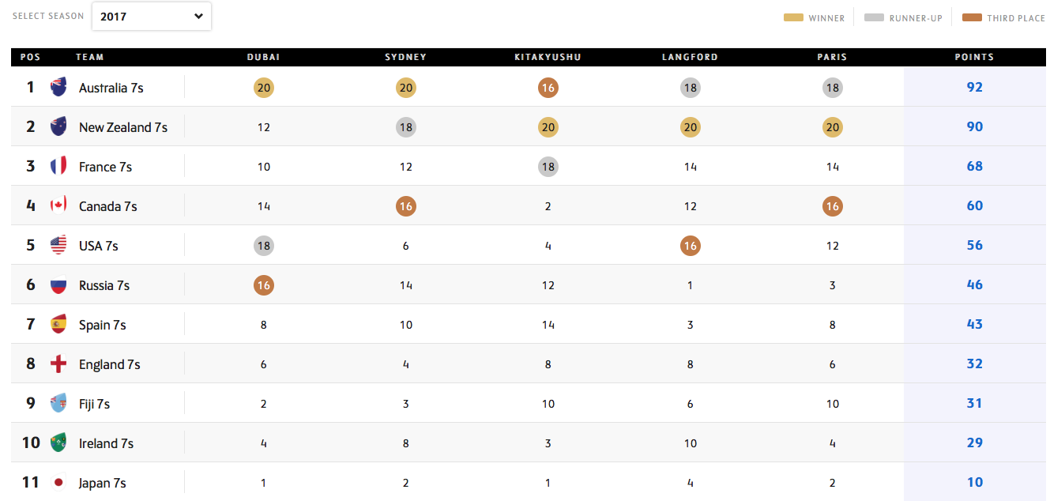Open the Ireland 7s team link
Screen dimensions: 1050x501
tap(106, 443)
